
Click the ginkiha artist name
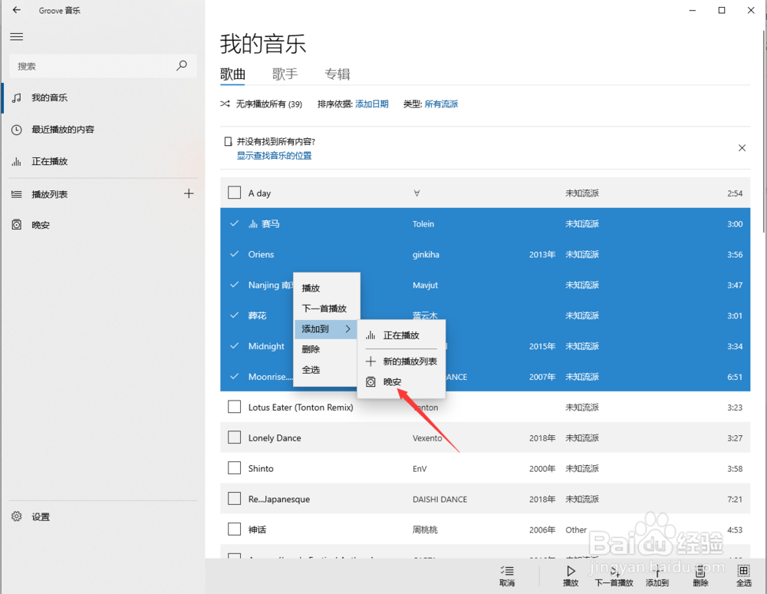pyautogui.click(x=426, y=255)
